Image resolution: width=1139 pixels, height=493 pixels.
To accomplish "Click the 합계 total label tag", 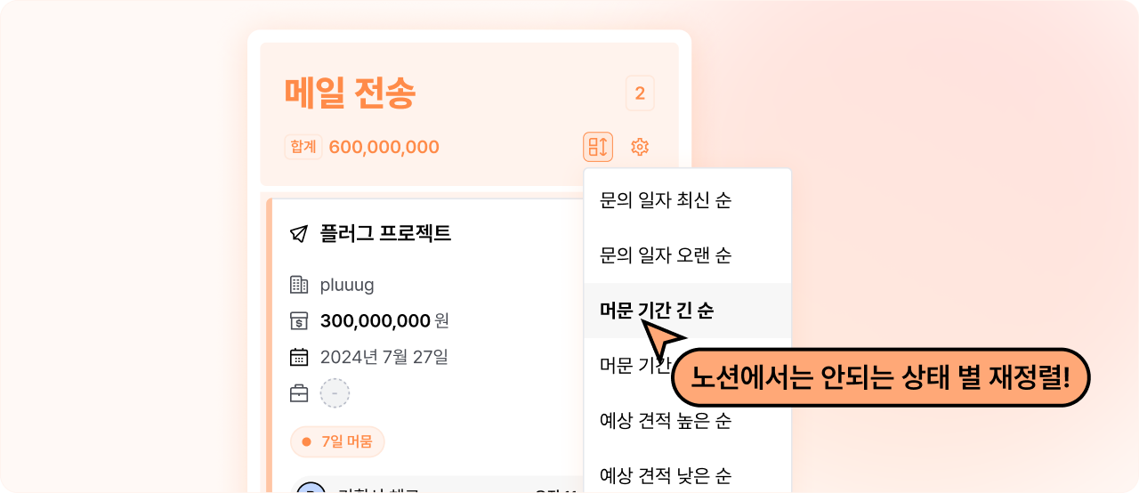I will coord(303,147).
